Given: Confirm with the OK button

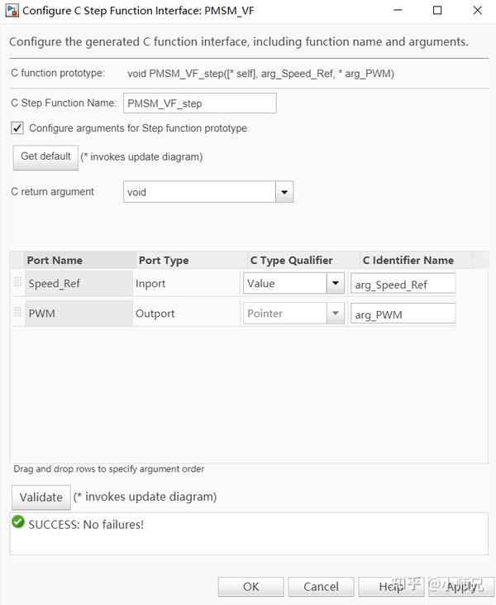Looking at the screenshot, I should [x=251, y=587].
